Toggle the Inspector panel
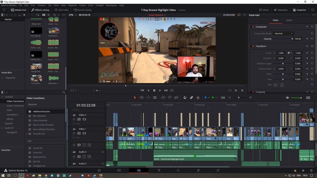Viewport: 317px width, 178px height. click(299, 10)
